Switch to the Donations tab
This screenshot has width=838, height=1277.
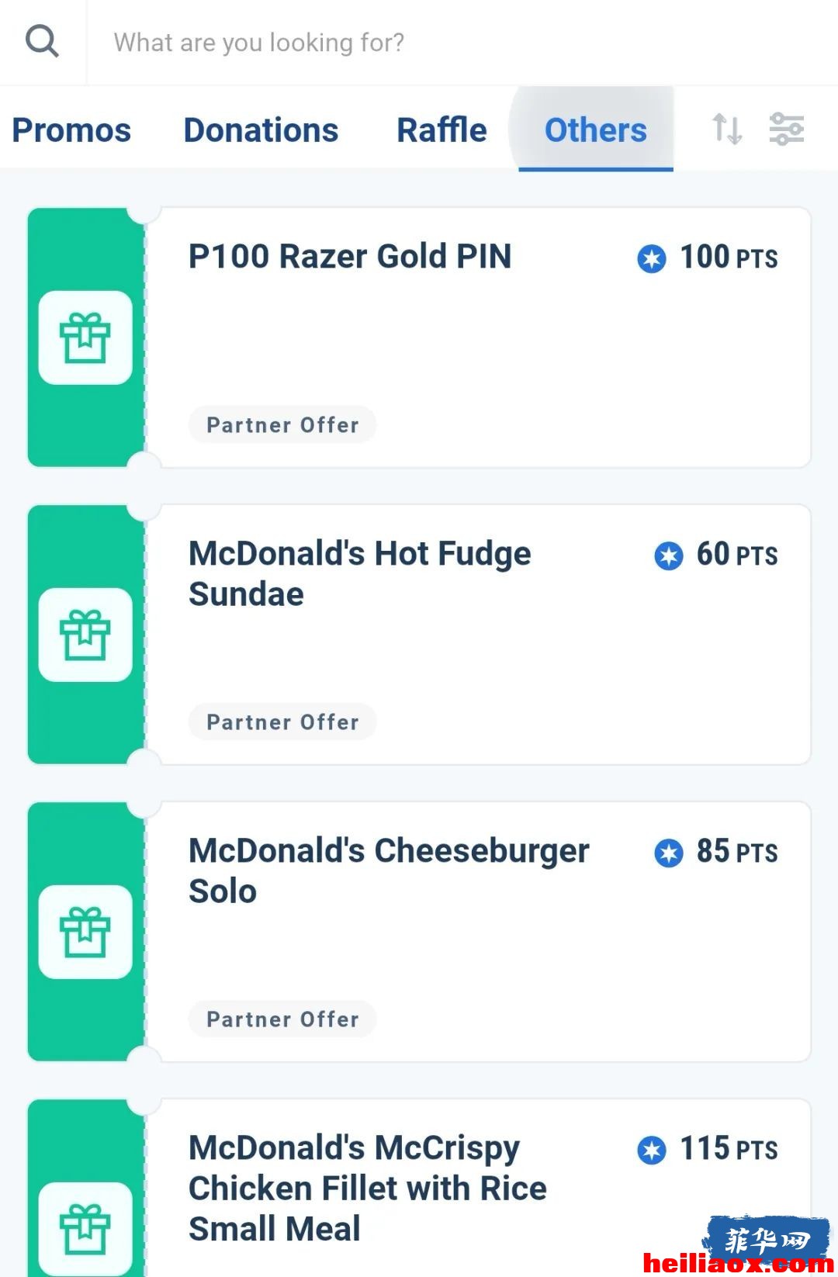[261, 130]
